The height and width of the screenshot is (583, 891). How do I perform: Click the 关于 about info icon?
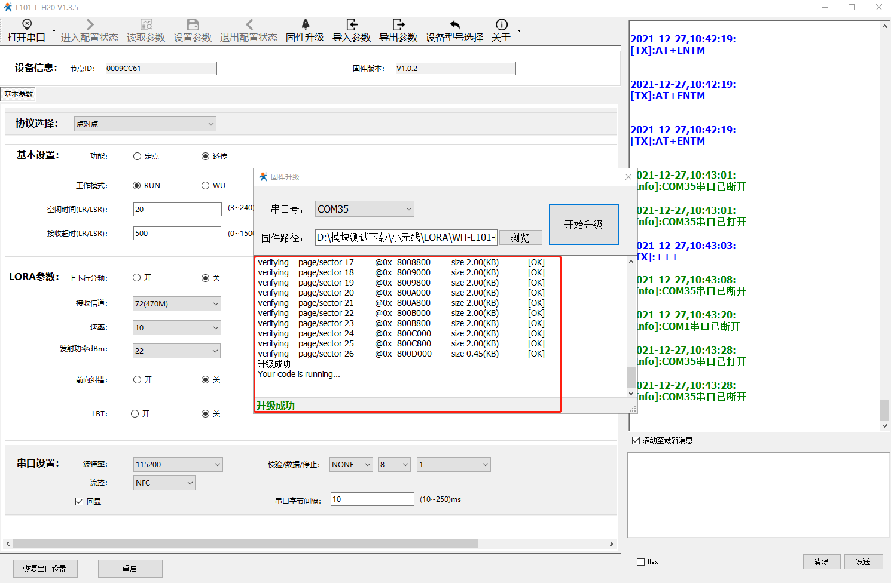point(501,24)
